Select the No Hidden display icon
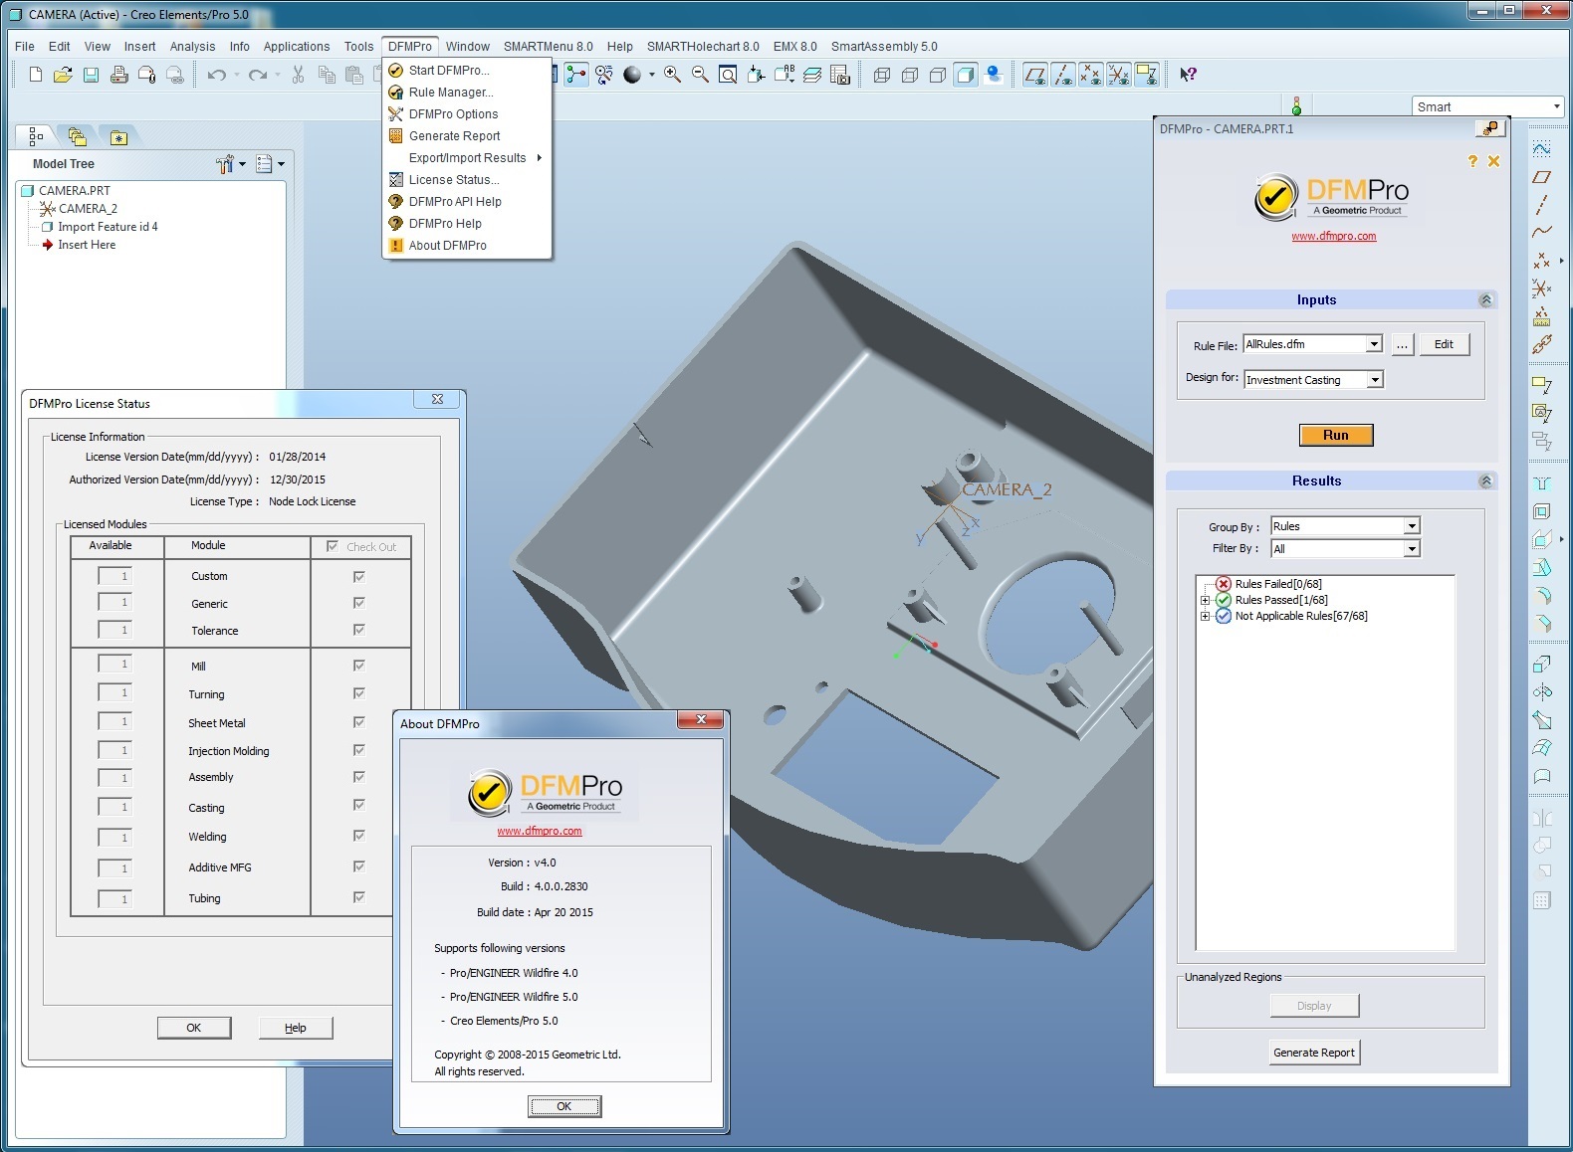 pyautogui.click(x=937, y=75)
